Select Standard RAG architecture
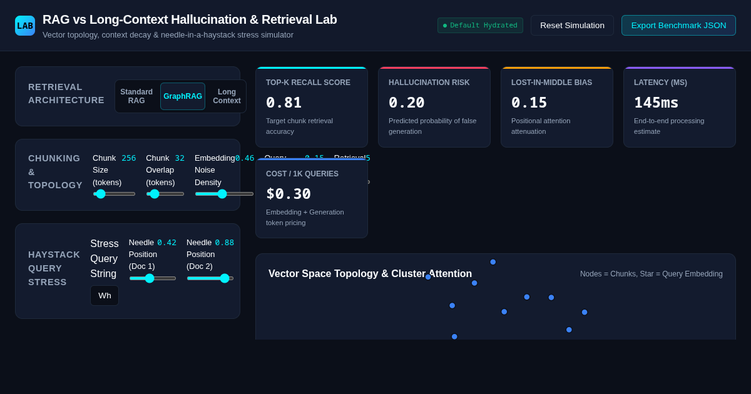 [136, 96]
